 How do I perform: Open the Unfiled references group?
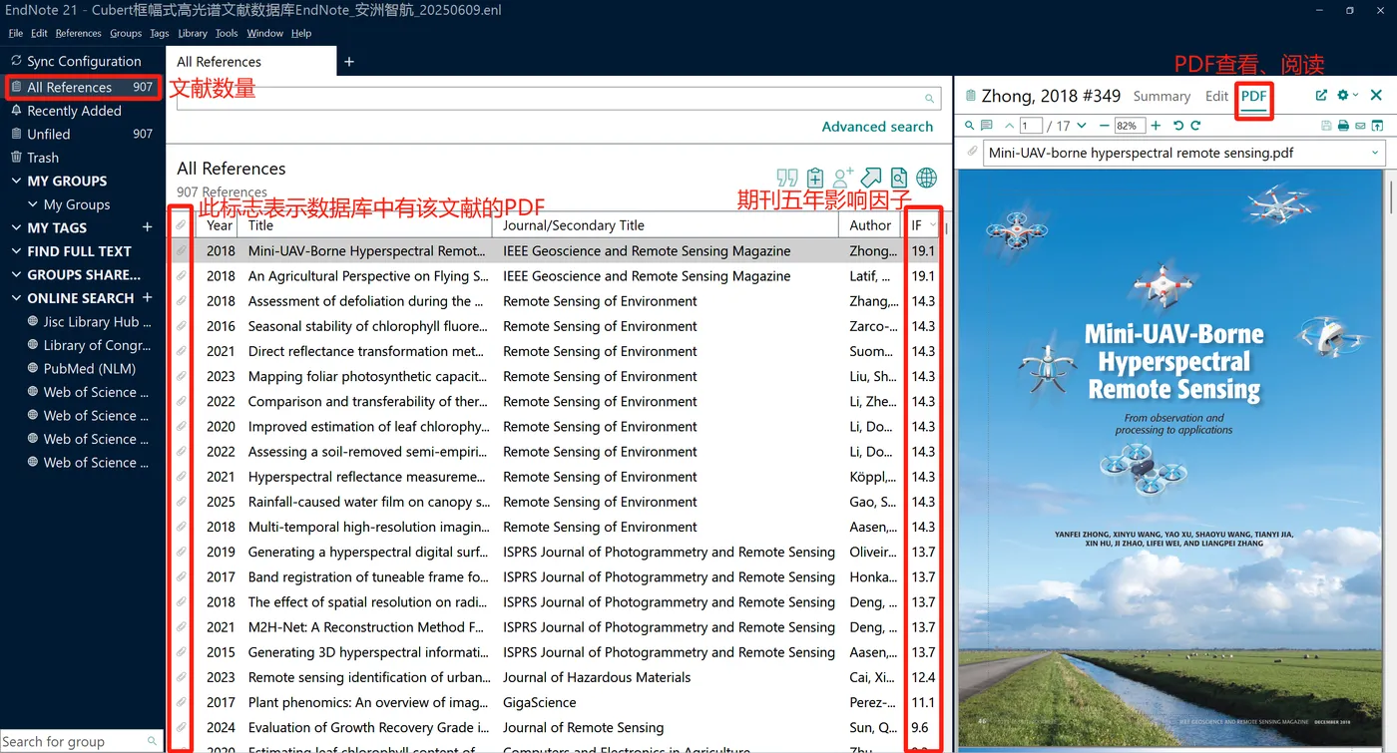click(x=82, y=134)
